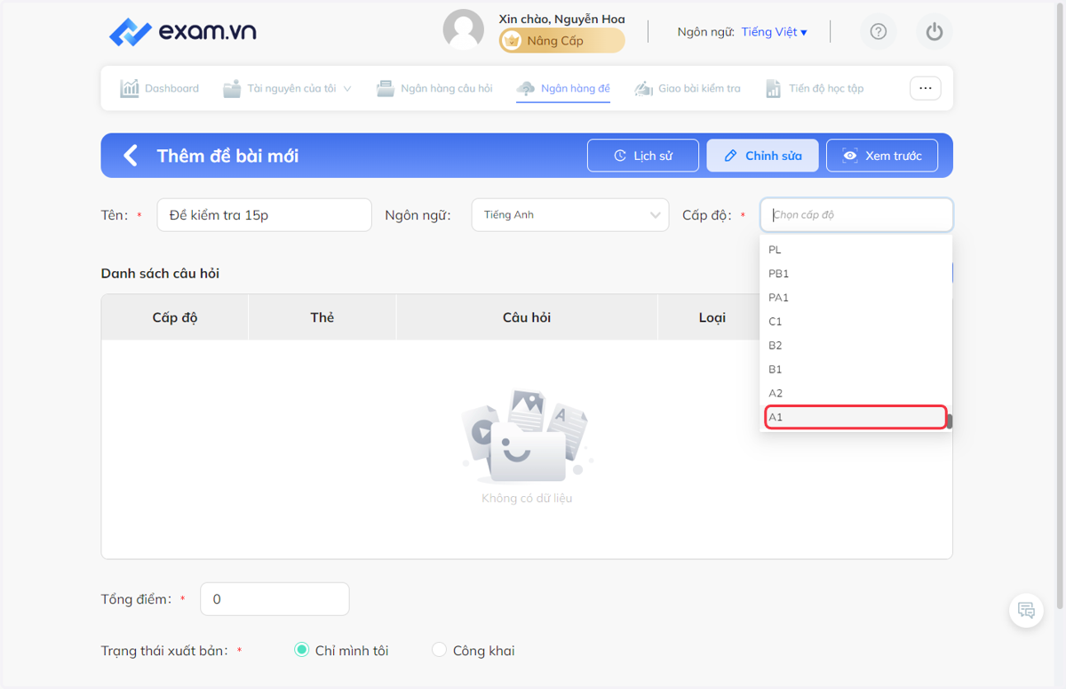The height and width of the screenshot is (689, 1066).
Task: Click the Dashboard chart icon
Action: pos(130,88)
